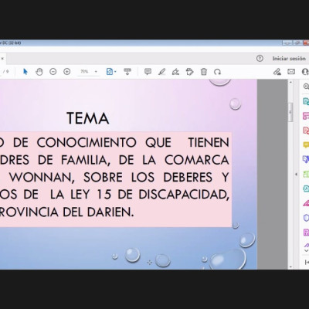Click Iniciar sesión link
Viewport: 309px width, 309px height.
[289, 59]
